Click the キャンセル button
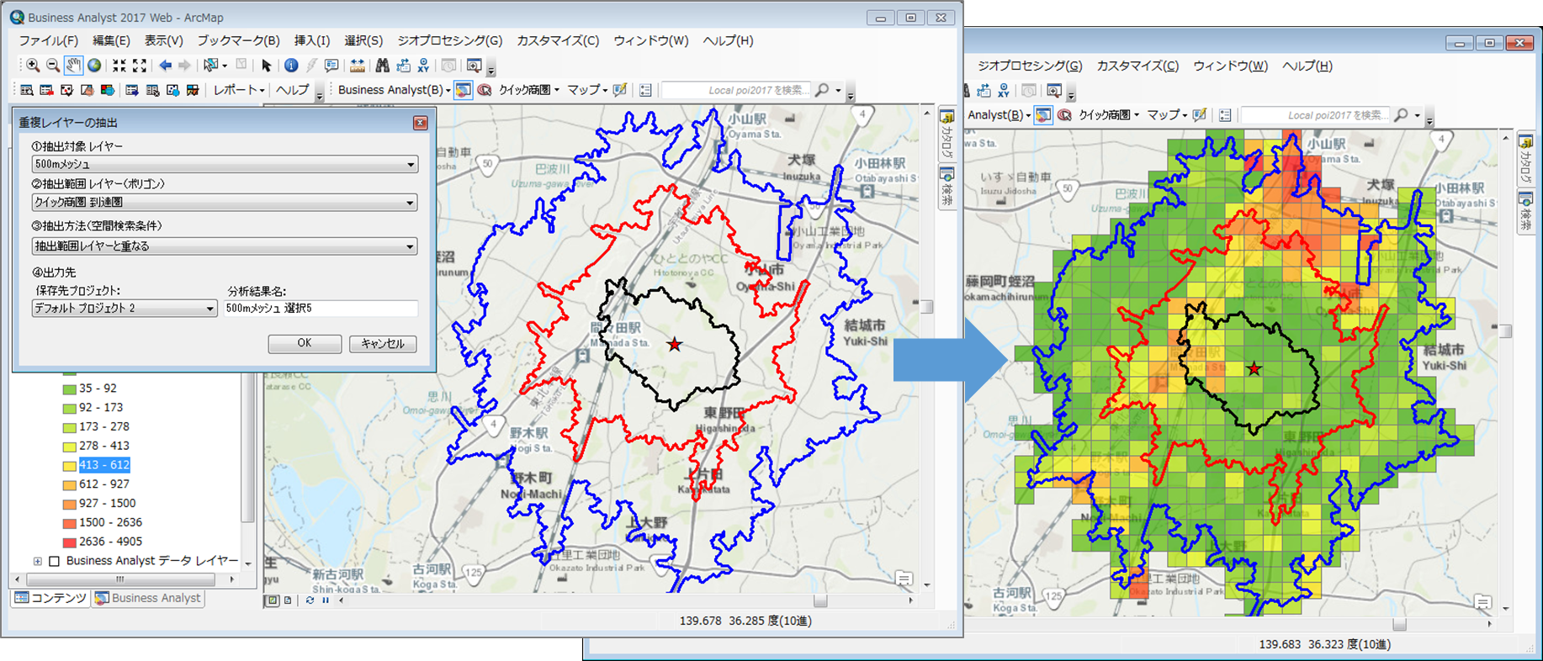1543x661 pixels. click(383, 343)
